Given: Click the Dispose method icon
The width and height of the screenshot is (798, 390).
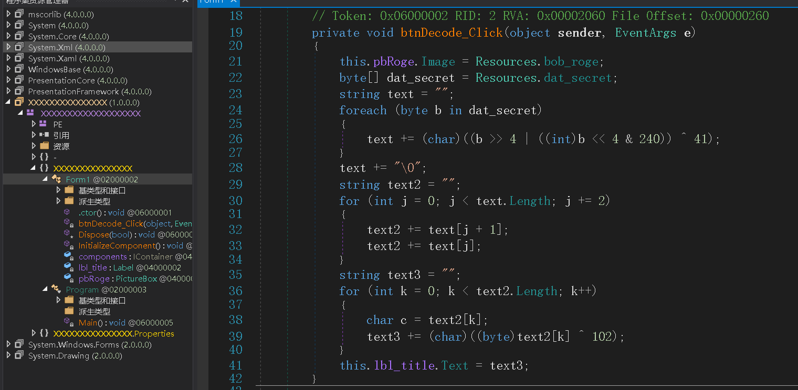Looking at the screenshot, I should [68, 234].
